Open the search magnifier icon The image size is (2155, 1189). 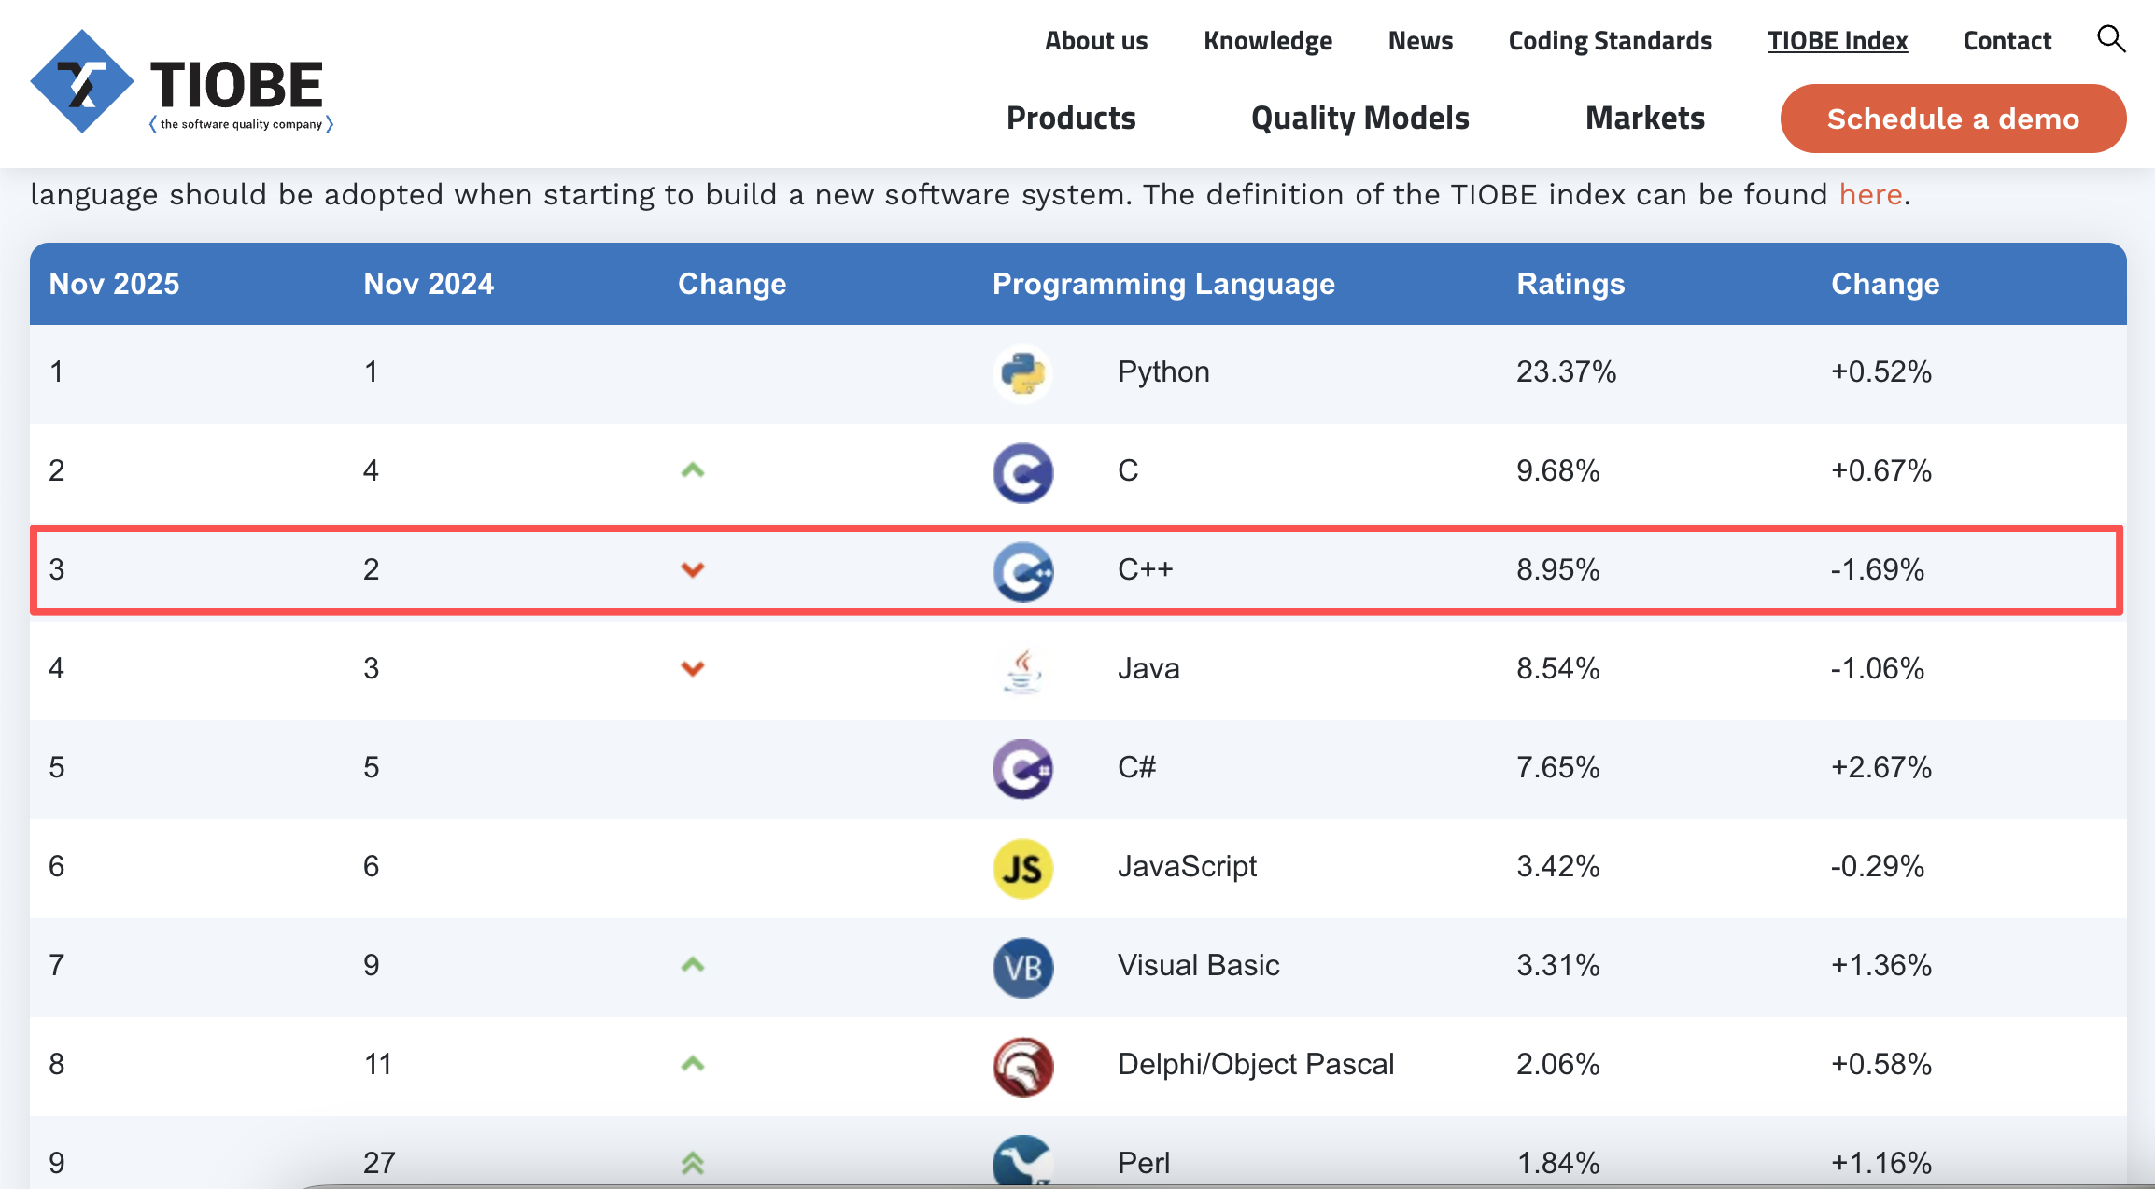coord(2111,39)
